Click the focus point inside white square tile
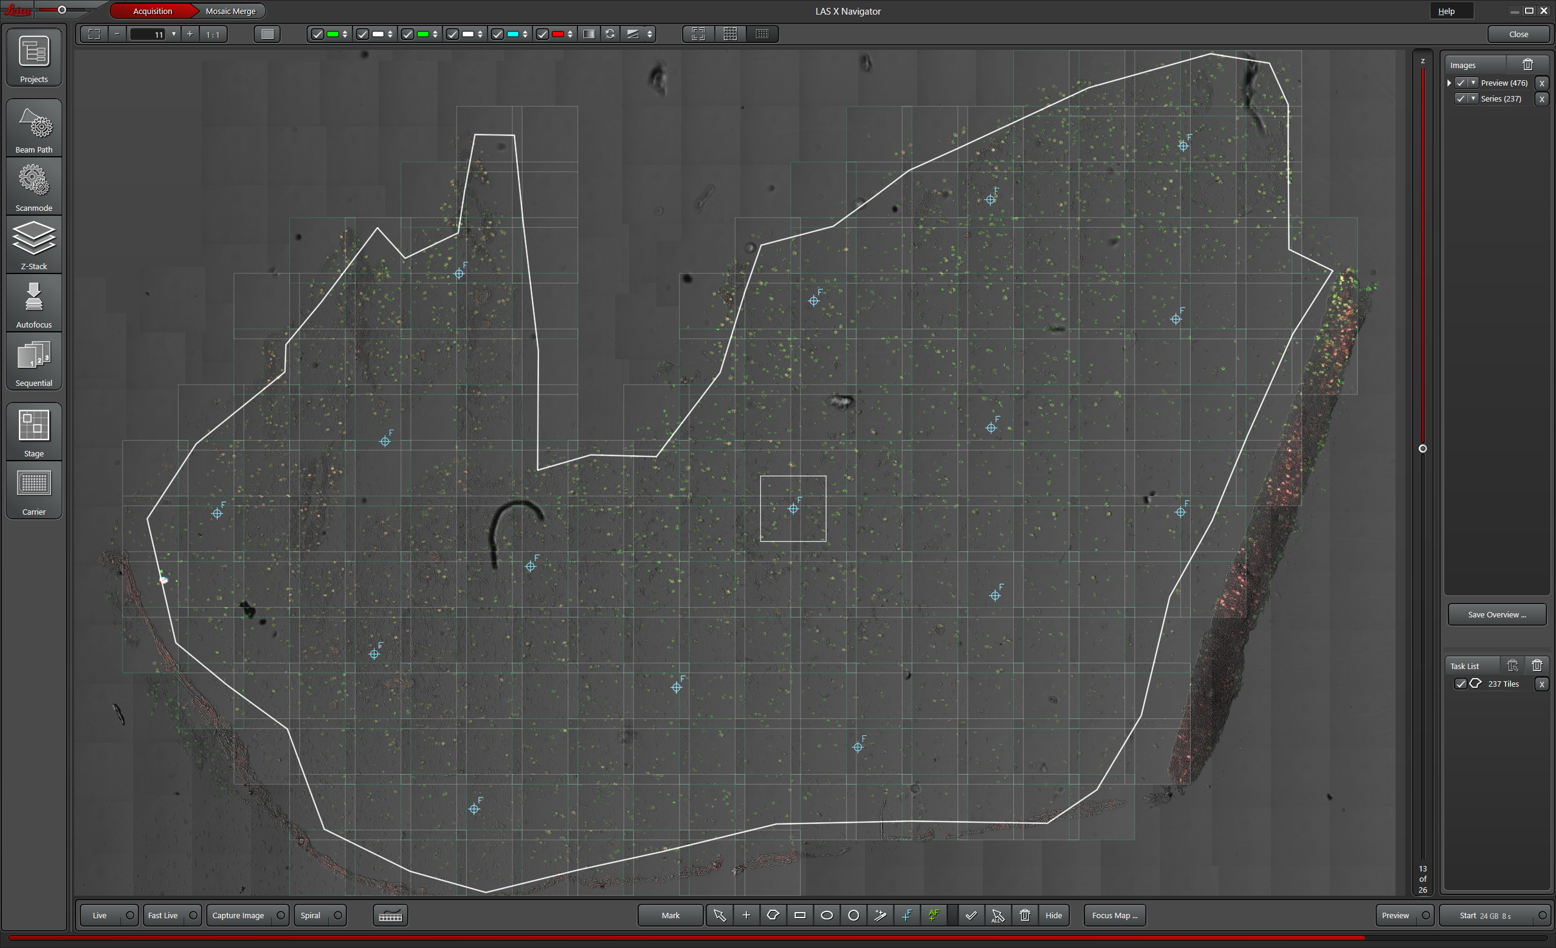Image resolution: width=1556 pixels, height=948 pixels. pyautogui.click(x=793, y=509)
